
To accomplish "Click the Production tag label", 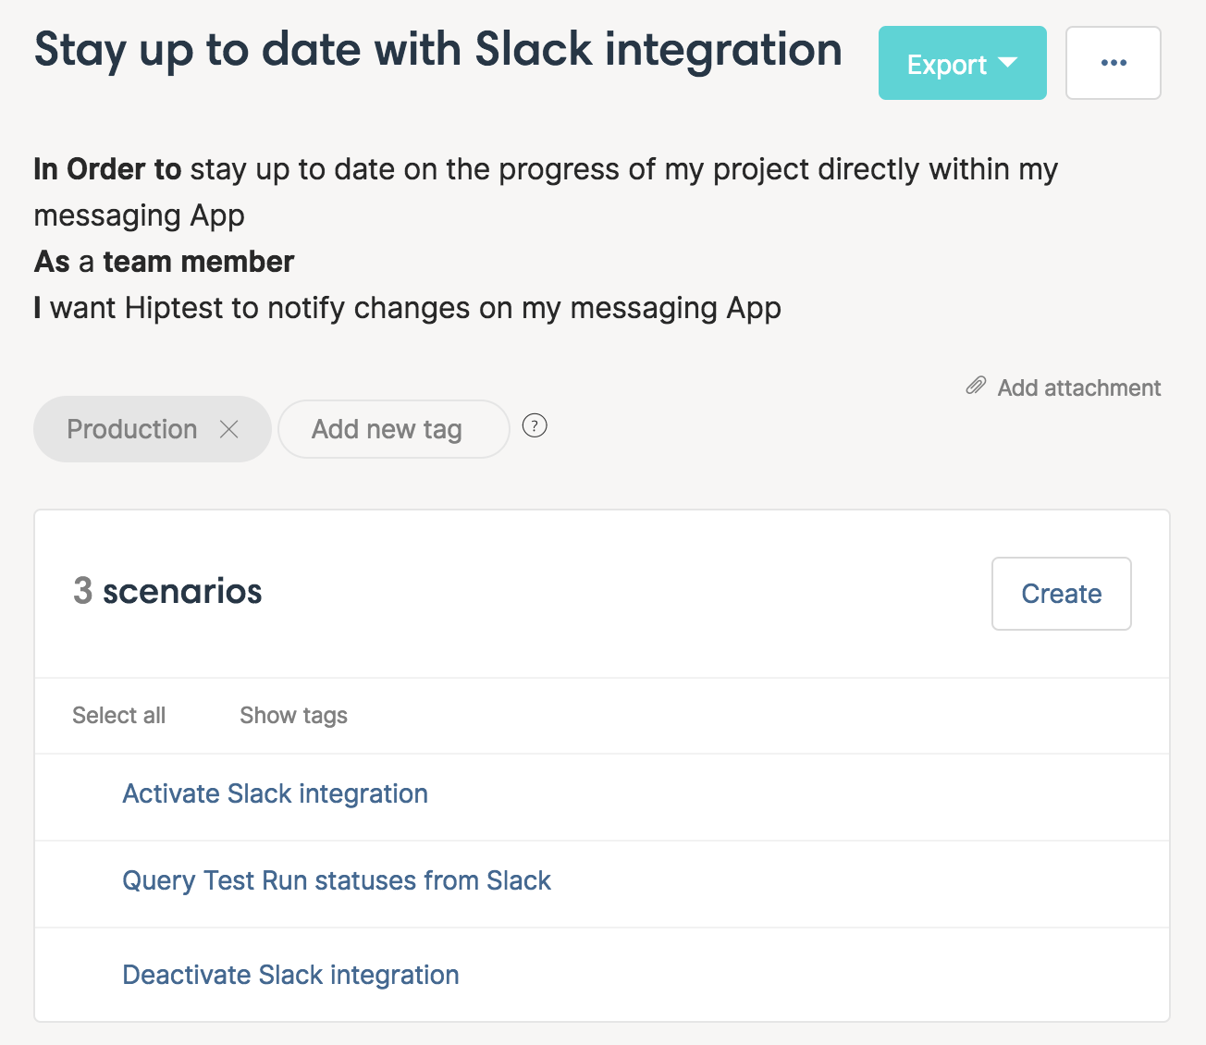I will point(132,429).
